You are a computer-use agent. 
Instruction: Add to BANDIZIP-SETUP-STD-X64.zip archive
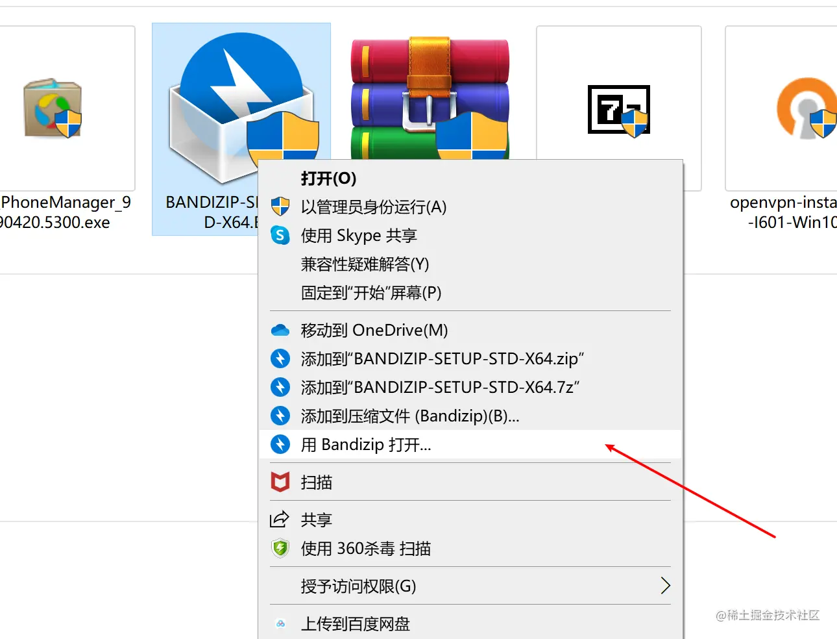click(x=470, y=359)
